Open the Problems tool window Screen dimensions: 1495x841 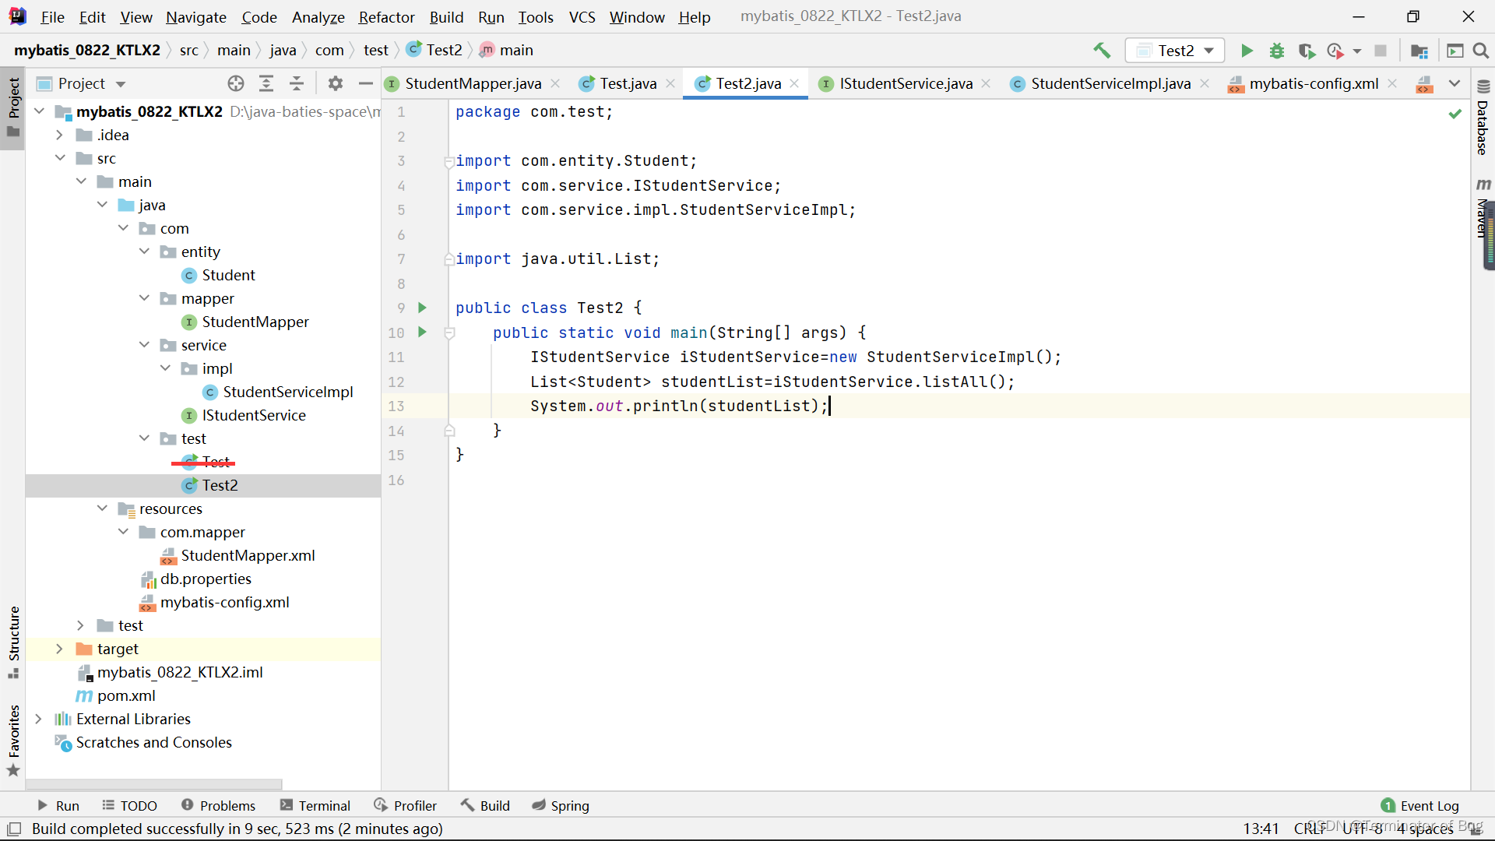[218, 806]
